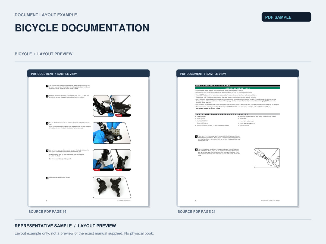Click the 'T10 TORX' list item
326x244 pixels.
click(242, 119)
